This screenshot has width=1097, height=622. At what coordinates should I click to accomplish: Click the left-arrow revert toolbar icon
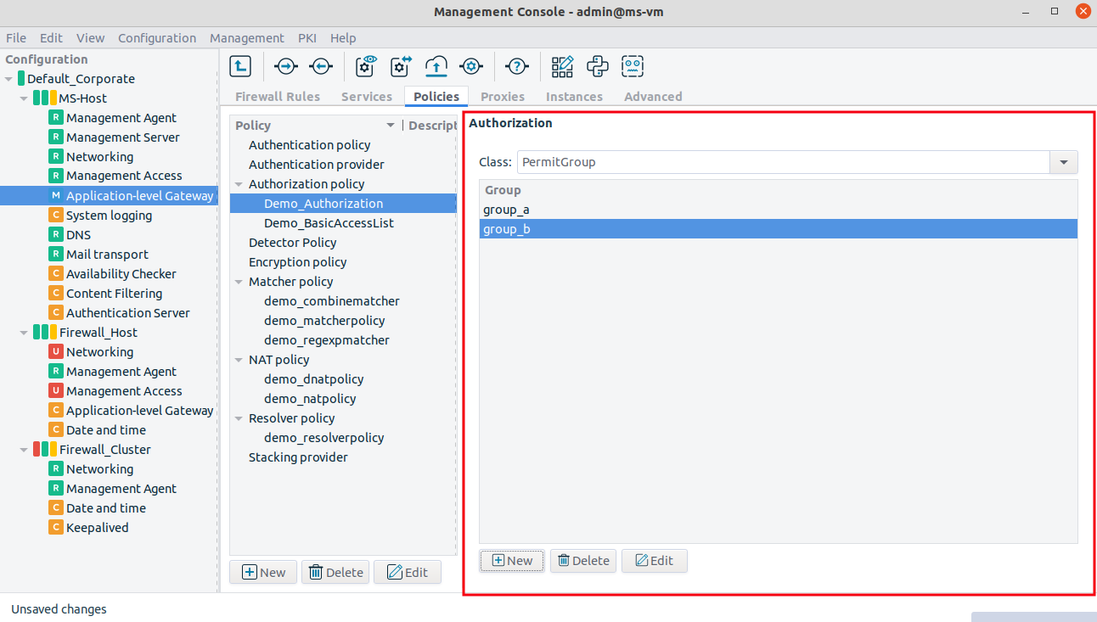320,65
